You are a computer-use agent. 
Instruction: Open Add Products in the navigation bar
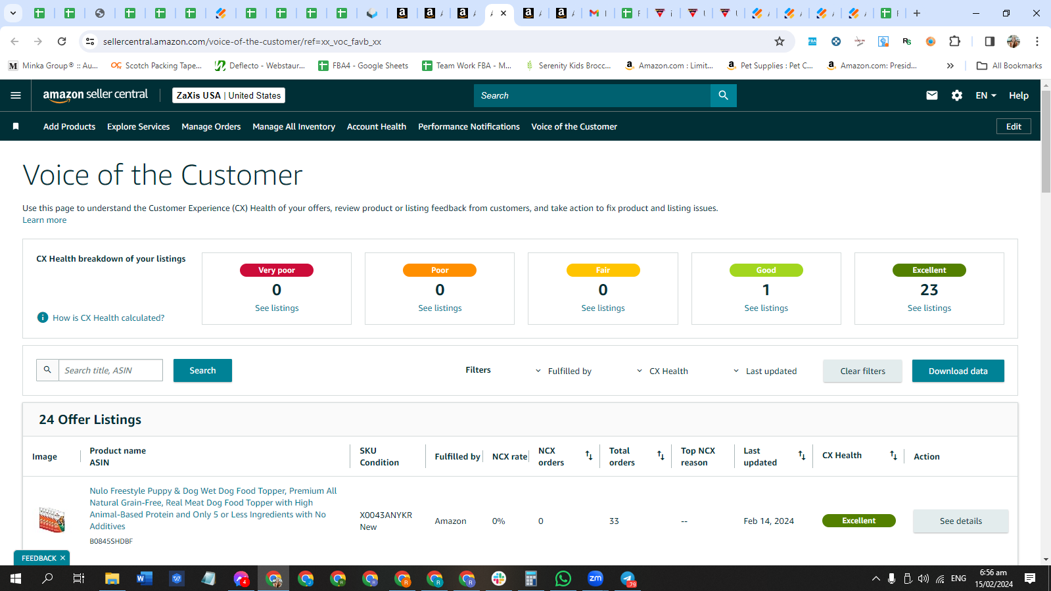tap(69, 126)
